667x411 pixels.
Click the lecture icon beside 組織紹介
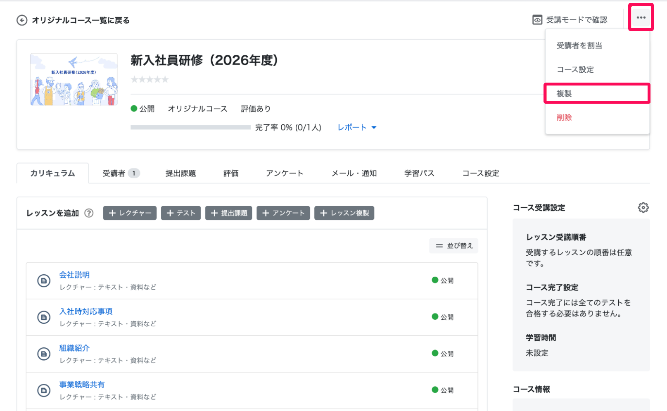click(44, 354)
